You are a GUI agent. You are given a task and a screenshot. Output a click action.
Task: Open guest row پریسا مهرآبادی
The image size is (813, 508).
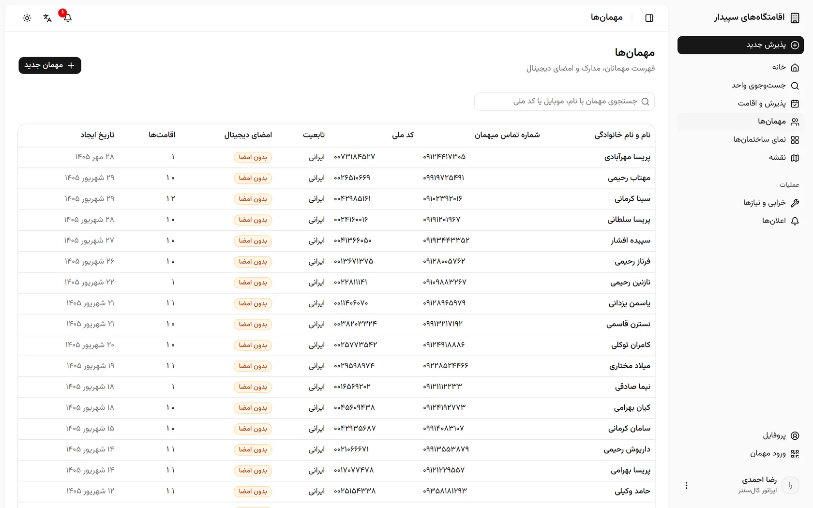coord(336,157)
